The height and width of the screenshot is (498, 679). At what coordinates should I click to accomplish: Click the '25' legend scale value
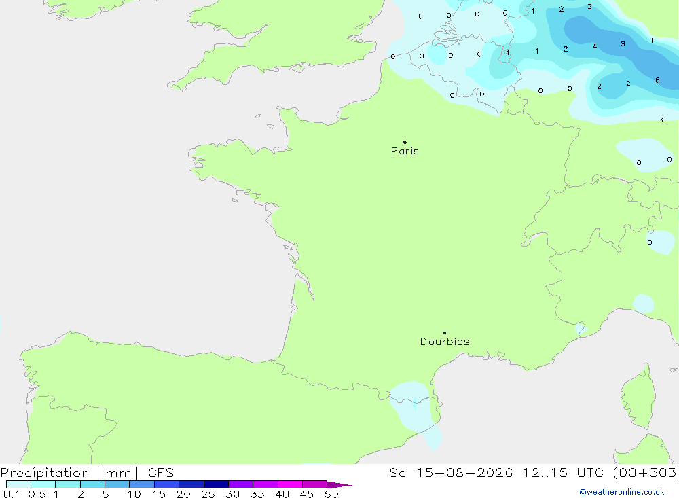208,494
